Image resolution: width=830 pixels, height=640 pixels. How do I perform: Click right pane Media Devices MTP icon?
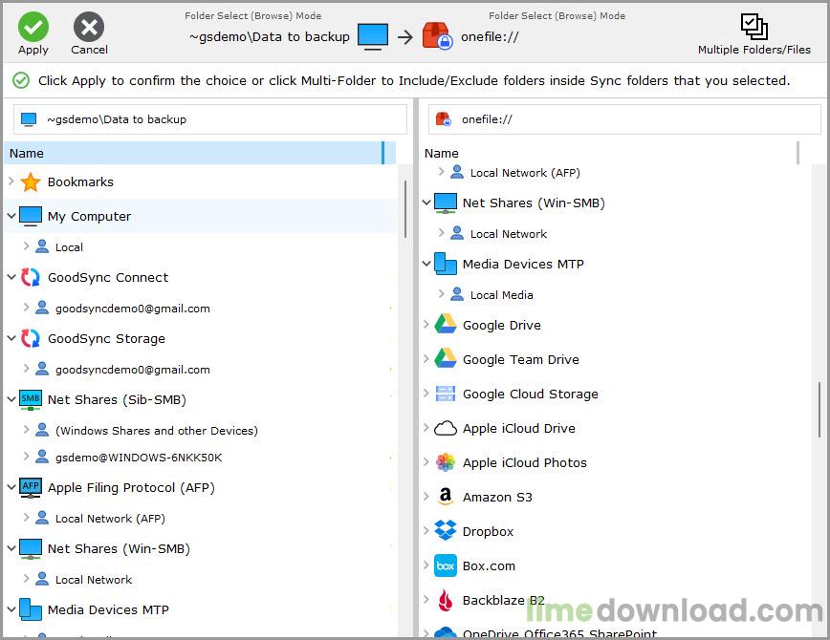click(446, 264)
